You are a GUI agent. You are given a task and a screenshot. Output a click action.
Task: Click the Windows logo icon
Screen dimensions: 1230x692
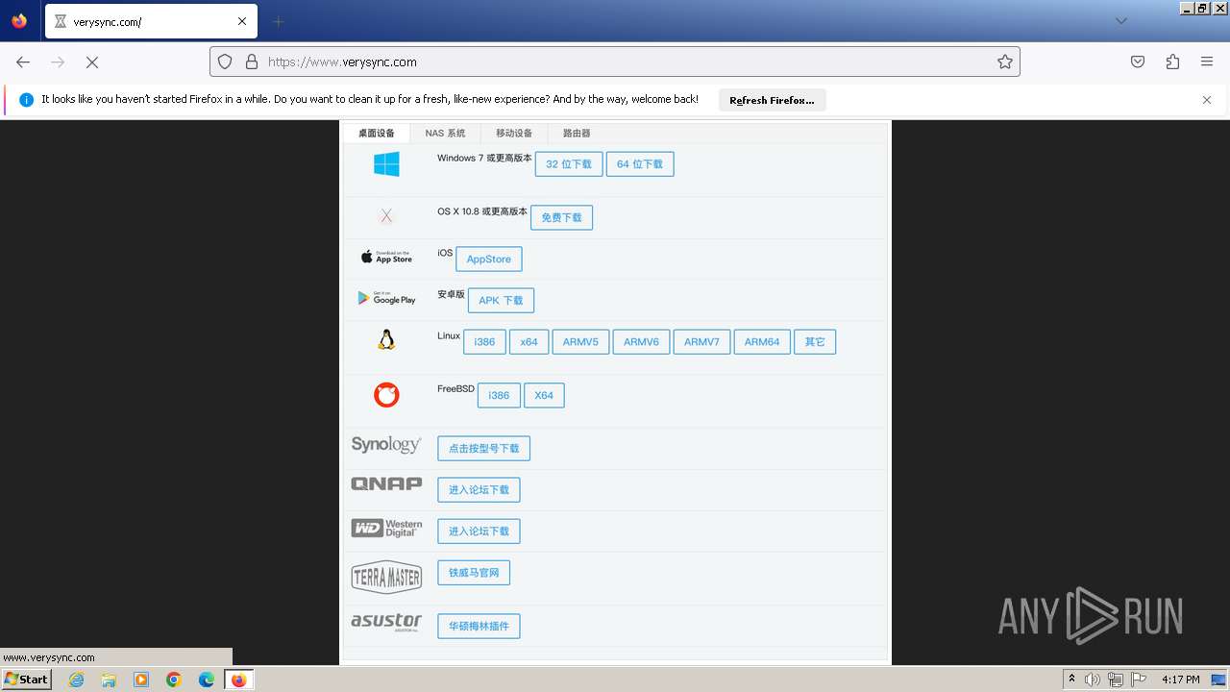coord(386,164)
